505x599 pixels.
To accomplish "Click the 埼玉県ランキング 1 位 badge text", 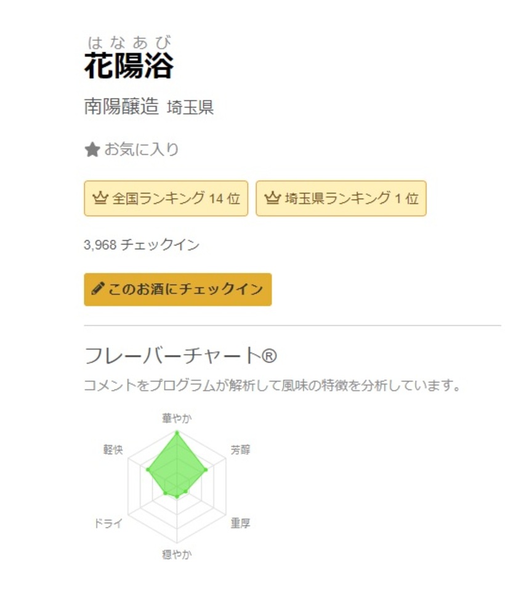I will [350, 198].
